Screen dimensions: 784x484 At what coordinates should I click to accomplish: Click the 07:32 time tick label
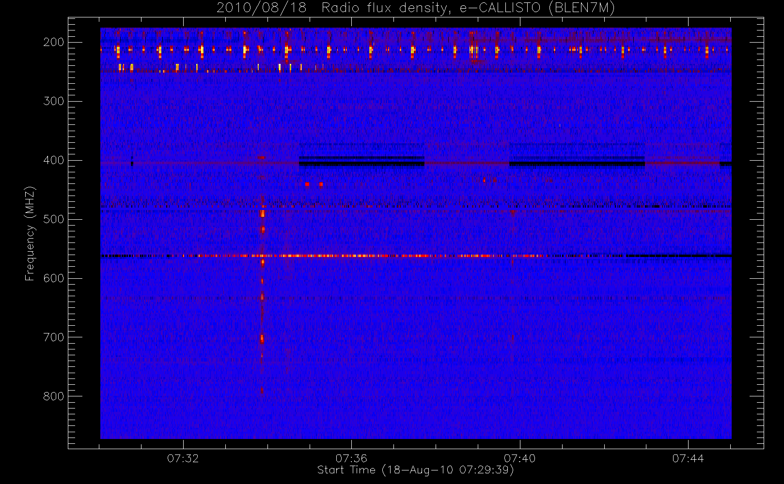tap(183, 458)
